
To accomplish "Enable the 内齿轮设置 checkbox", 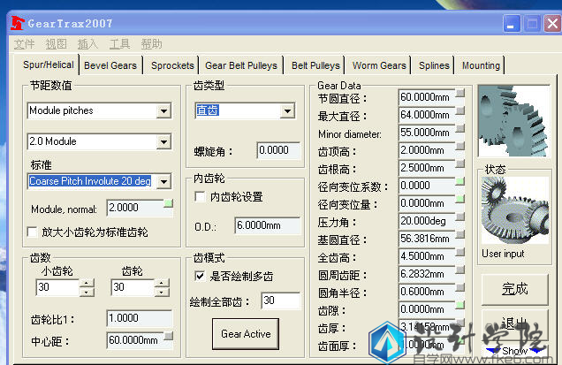I will click(201, 197).
